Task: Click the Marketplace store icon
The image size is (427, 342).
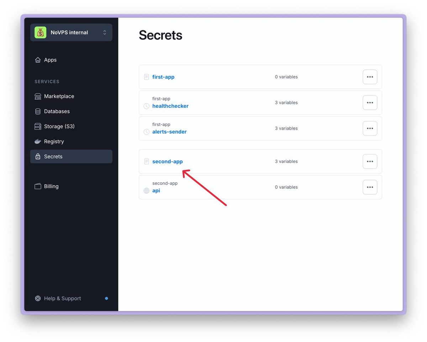Action: [38, 96]
